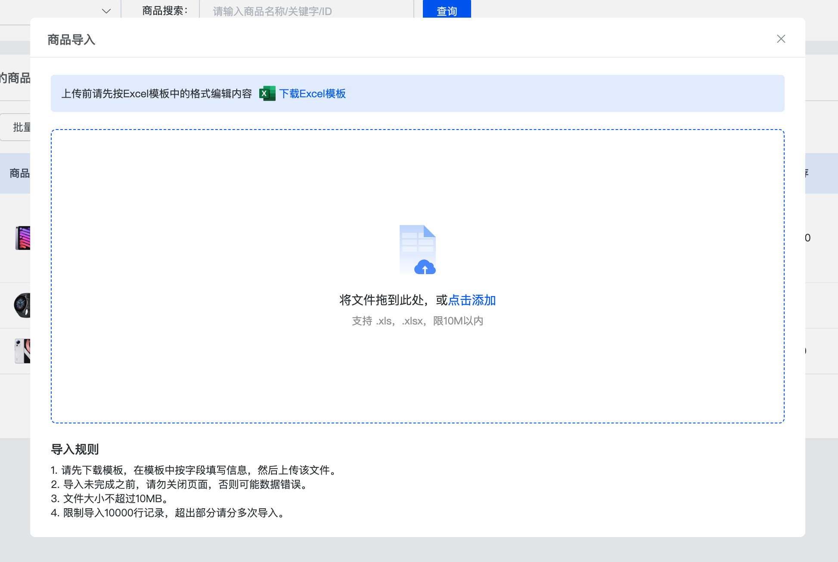Screen dimensions: 838x562
Task: Expand the dropdown chevron left of 商品搜索
Action: click(x=106, y=11)
